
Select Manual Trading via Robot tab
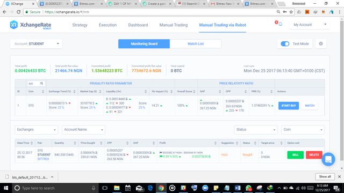click(x=223, y=25)
